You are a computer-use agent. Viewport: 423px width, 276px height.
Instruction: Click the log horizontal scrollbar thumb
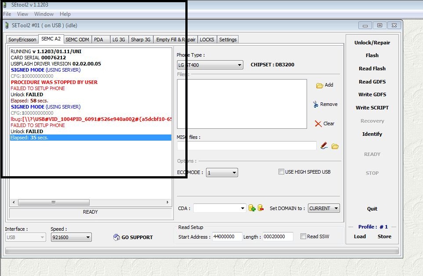coord(54,202)
